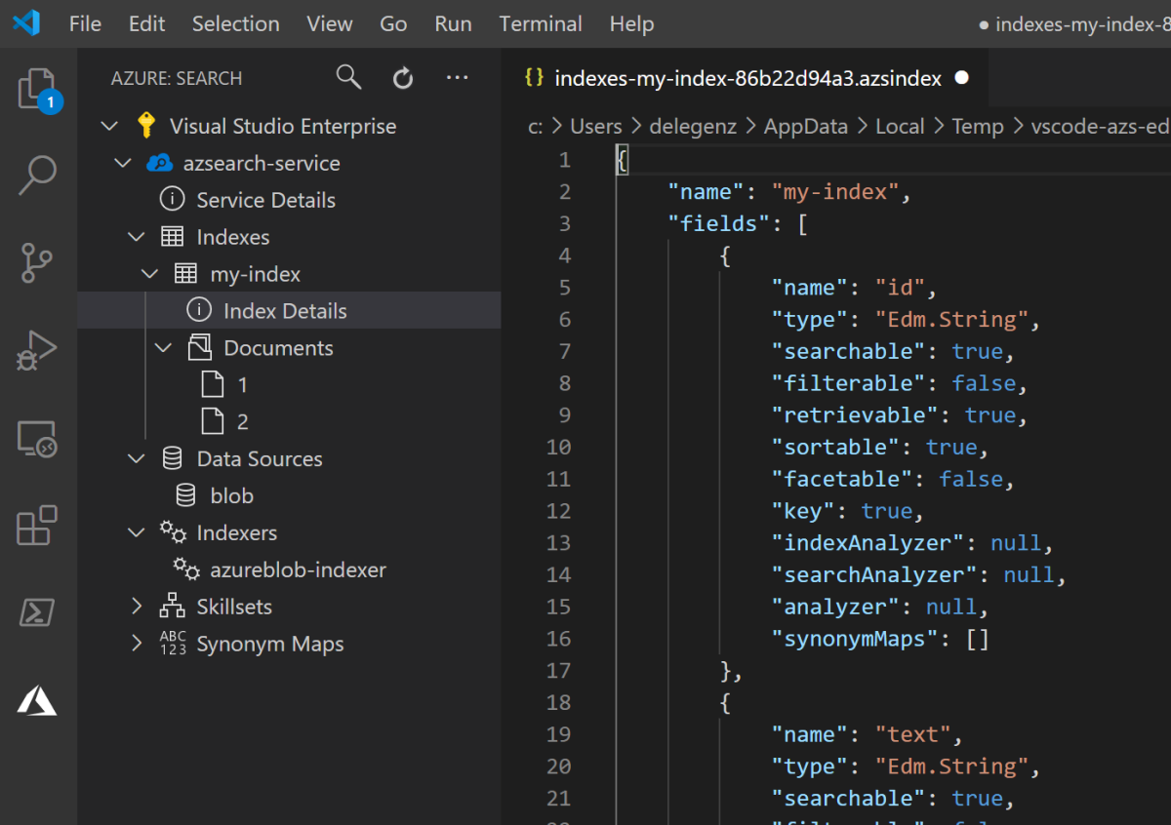
Task: Click the gears icon next to Indexers
Action: tap(173, 532)
